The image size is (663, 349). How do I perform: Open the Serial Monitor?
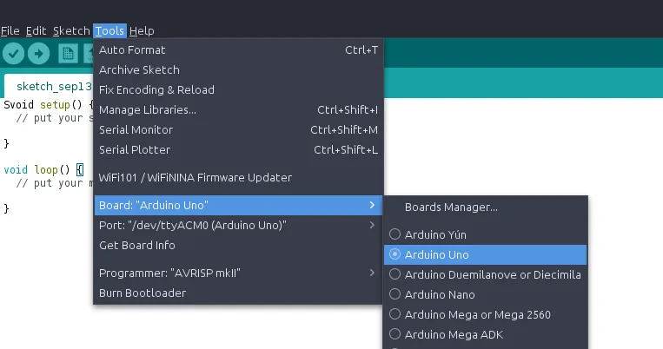coord(136,130)
